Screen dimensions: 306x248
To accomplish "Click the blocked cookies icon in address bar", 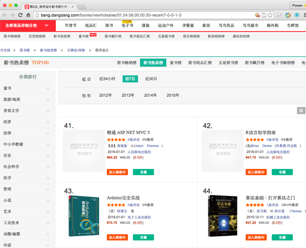I will click(x=257, y=15).
